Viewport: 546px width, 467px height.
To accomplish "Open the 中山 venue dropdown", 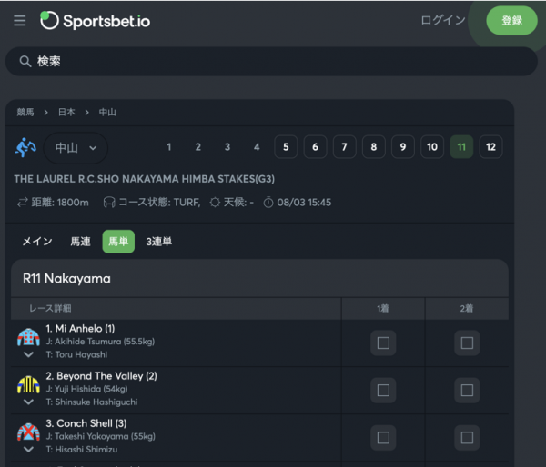I will coord(76,148).
